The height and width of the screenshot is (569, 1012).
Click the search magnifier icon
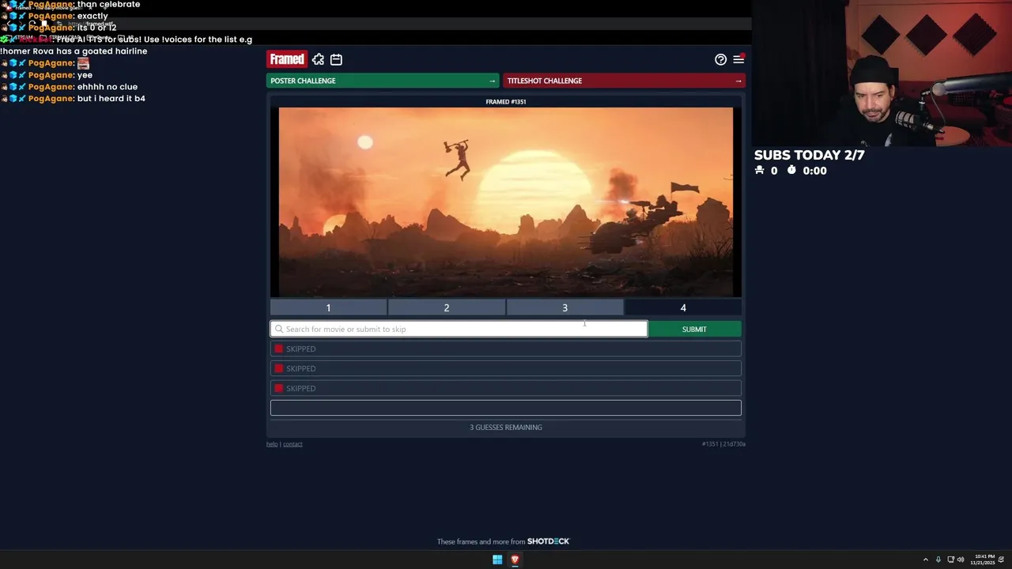[278, 329]
